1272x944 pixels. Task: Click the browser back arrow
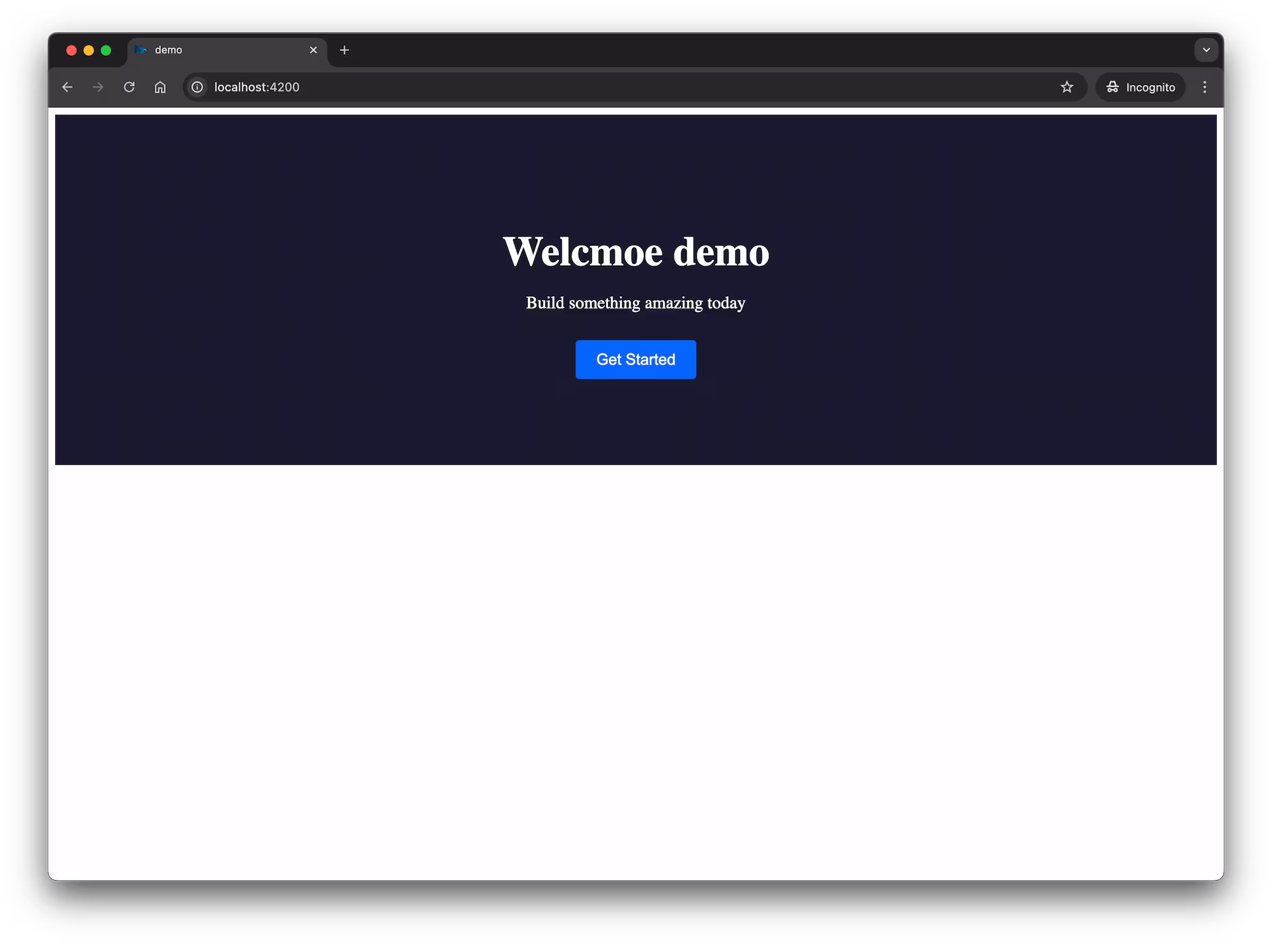[x=67, y=87]
